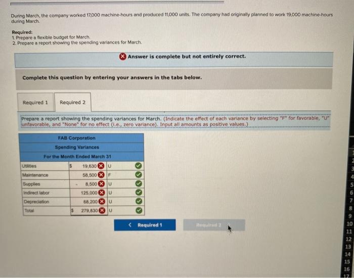
Task: Click the Depreciation row label
Action: click(x=36, y=202)
